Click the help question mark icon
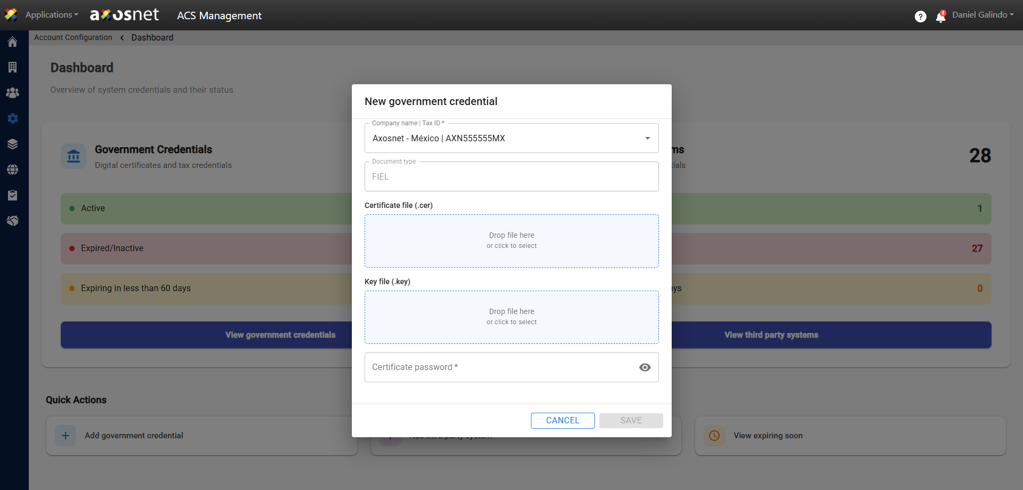The height and width of the screenshot is (490, 1023). (x=920, y=17)
